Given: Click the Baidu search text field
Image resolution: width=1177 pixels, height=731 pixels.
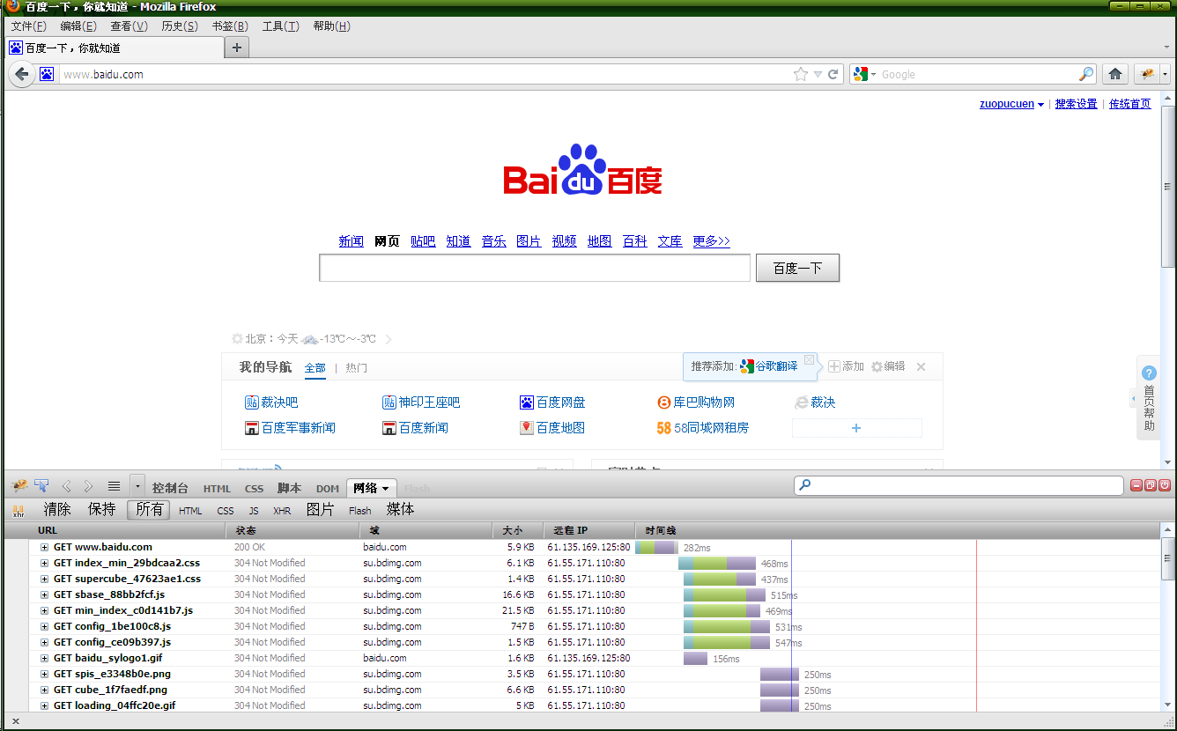Looking at the screenshot, I should [x=535, y=268].
